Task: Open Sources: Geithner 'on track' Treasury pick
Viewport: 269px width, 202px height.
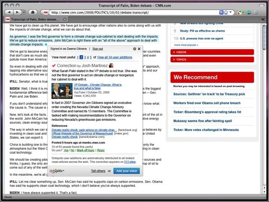Action: (209, 94)
